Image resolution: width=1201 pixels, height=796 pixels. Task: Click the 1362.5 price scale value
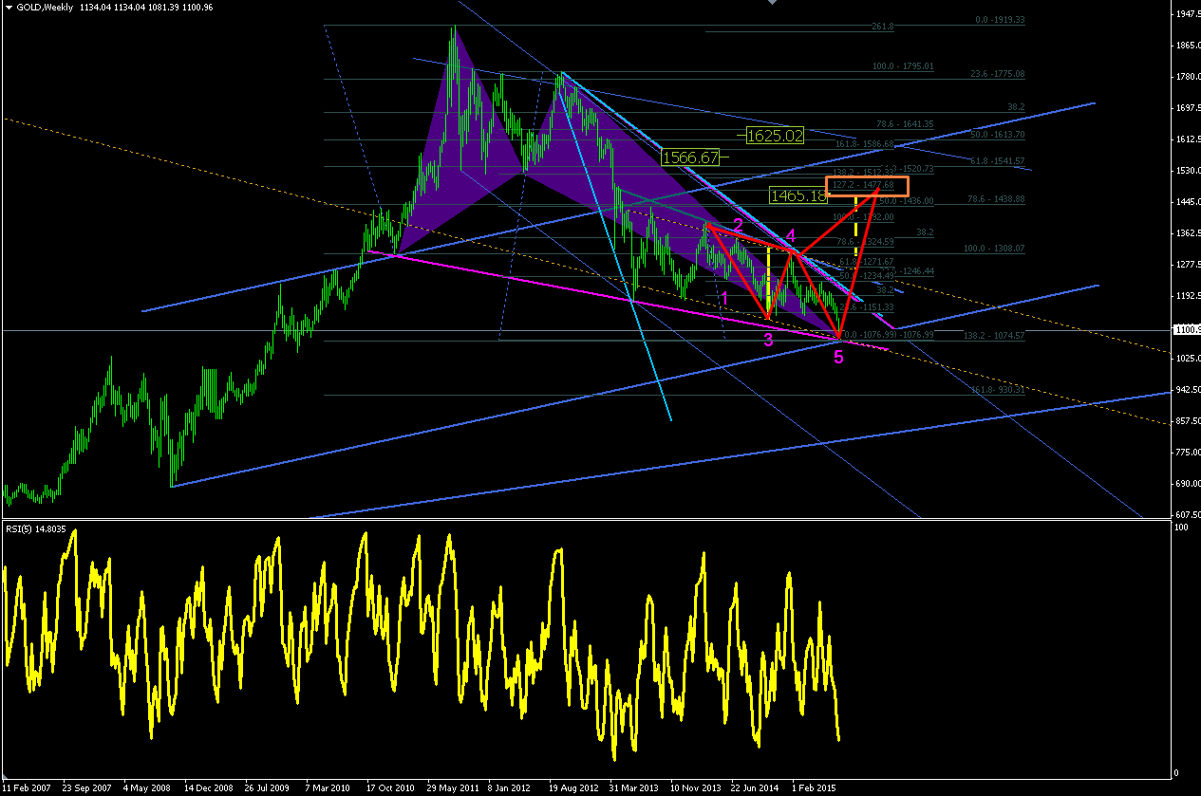[1187, 233]
